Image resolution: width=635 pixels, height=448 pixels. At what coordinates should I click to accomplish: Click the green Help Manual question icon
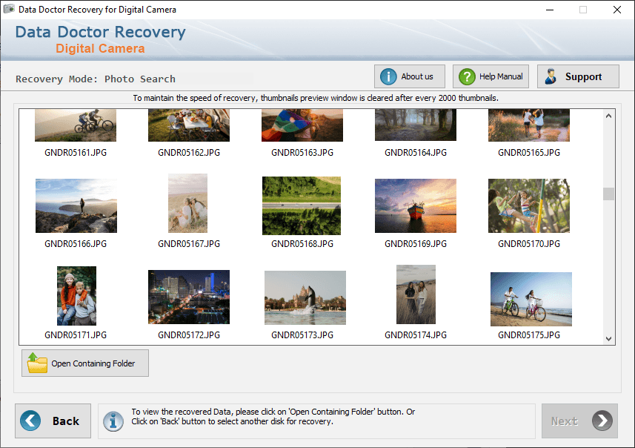click(467, 76)
